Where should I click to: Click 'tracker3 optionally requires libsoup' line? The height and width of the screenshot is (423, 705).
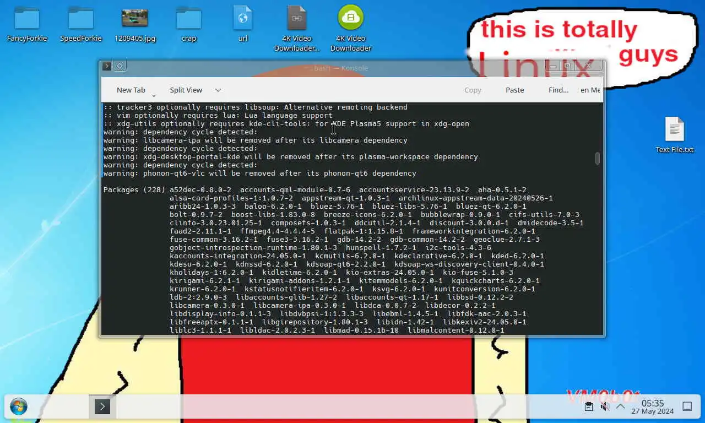pos(256,107)
